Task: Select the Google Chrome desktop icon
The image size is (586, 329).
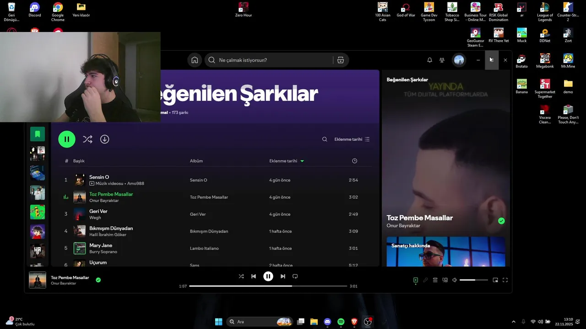Action: (x=58, y=12)
